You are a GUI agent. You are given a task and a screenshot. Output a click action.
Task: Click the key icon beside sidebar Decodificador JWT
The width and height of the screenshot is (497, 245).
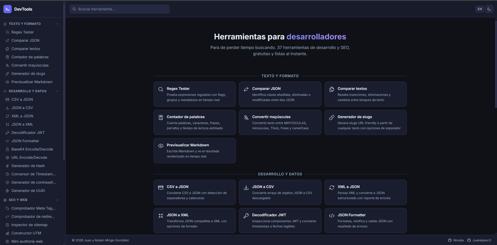click(x=7, y=133)
